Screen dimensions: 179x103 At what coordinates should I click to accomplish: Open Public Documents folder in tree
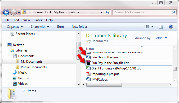pyautogui.click(x=34, y=67)
